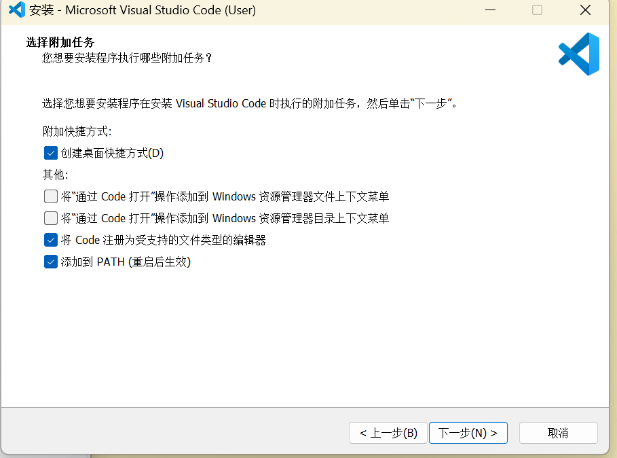
Task: Click the VS Code icon in the title bar
Action: coord(16,10)
